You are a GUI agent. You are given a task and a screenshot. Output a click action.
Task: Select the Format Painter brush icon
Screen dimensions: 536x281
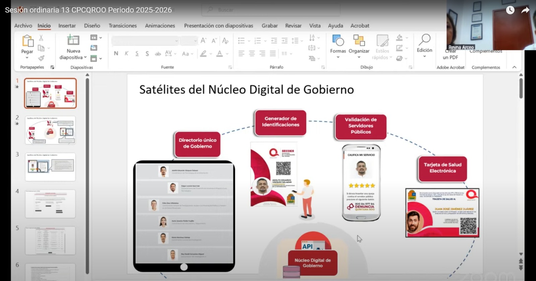coord(41,58)
